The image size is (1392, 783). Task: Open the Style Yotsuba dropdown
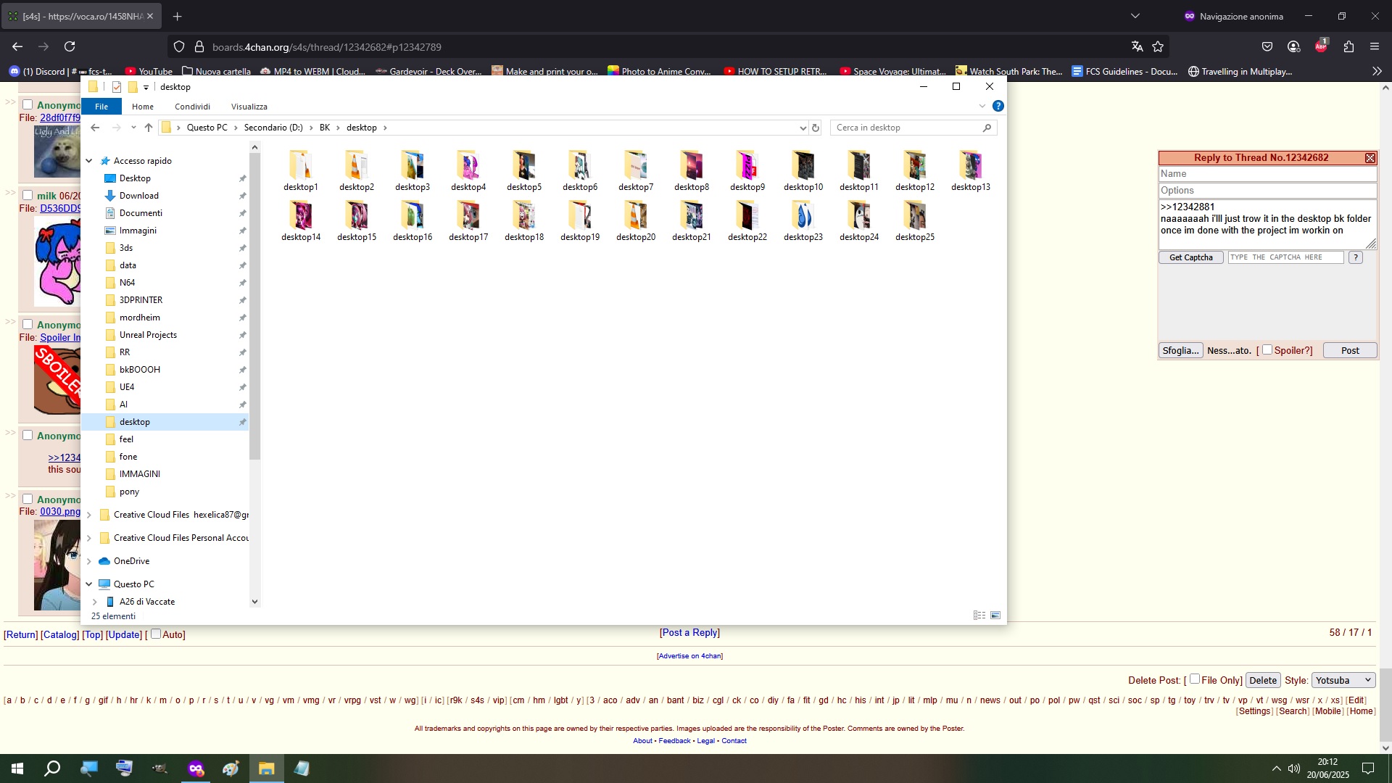(1343, 680)
